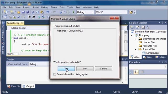The width and height of the screenshot is (168, 94).
Task: Click the Add New Item toolbar icon
Action: [12, 12]
